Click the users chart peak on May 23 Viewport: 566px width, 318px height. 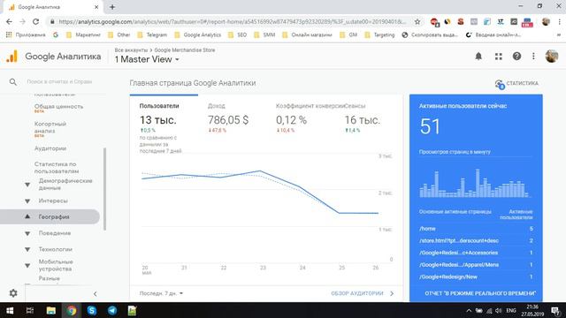click(x=261, y=170)
